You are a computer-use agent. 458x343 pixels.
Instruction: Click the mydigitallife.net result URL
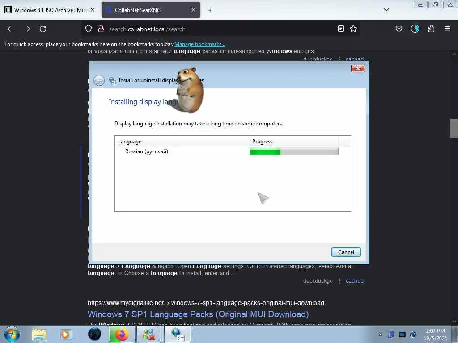pos(206,303)
